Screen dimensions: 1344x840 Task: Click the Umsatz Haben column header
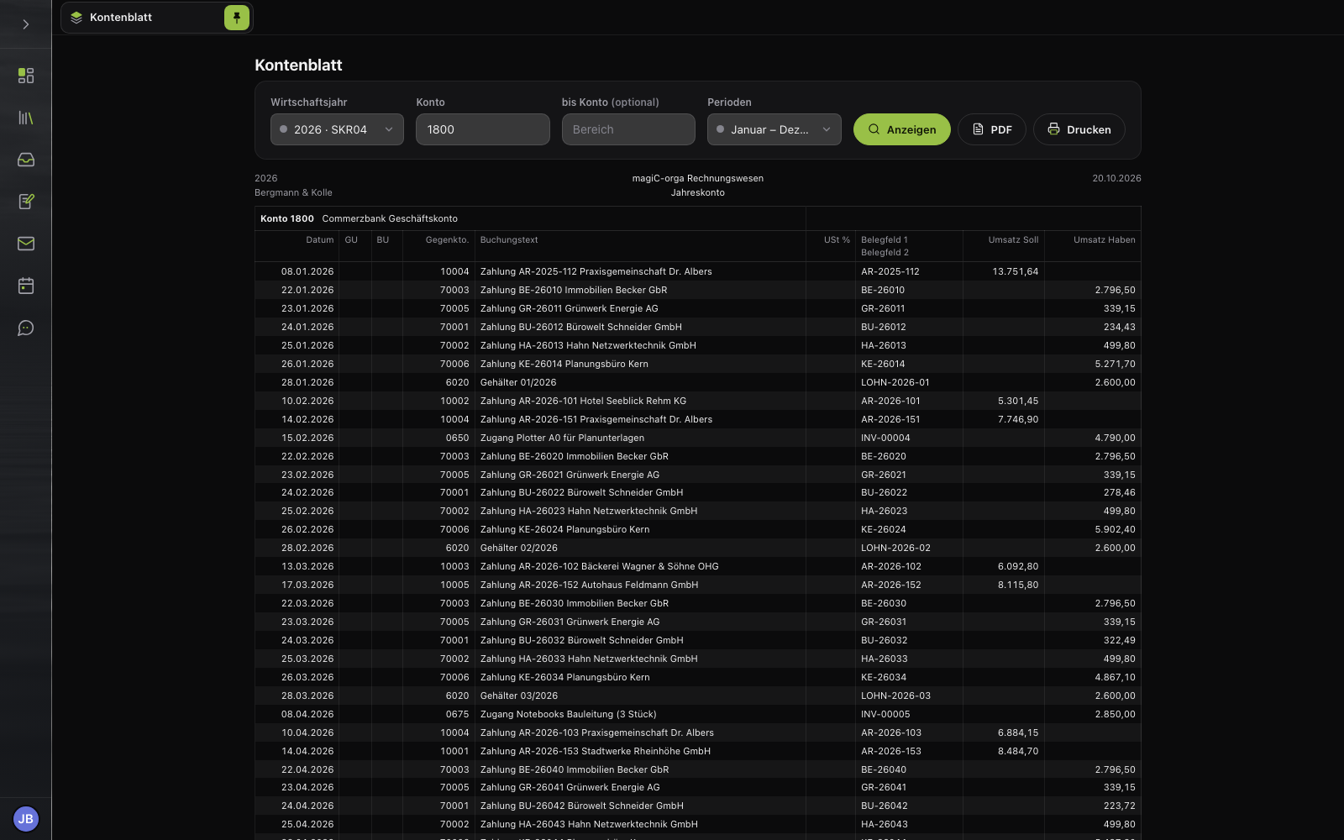tap(1104, 240)
